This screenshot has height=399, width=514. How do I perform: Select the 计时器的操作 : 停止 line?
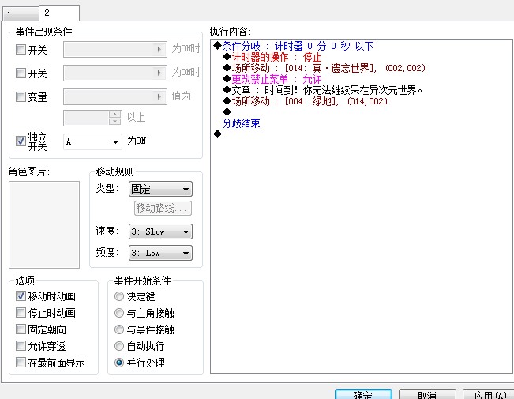pos(272,57)
